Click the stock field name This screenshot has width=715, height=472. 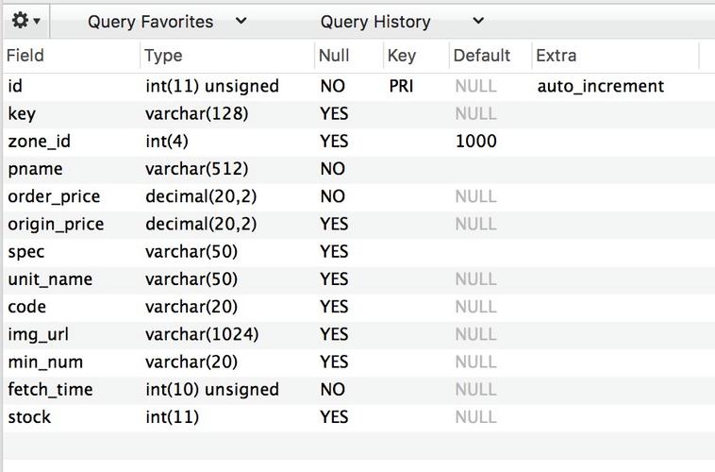click(29, 416)
